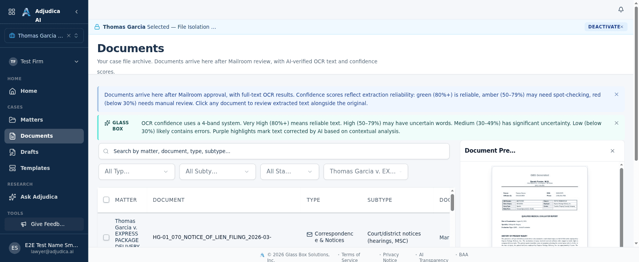Open the E2E Test Name user profile
Image resolution: width=639 pixels, height=262 pixels.
click(x=44, y=248)
